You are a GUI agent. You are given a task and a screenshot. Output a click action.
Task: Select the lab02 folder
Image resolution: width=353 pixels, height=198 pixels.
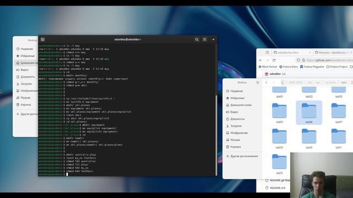click(309, 93)
